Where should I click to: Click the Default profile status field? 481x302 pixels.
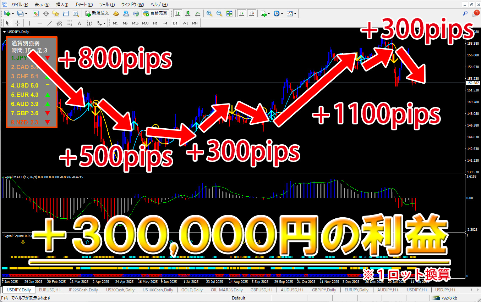239,298
